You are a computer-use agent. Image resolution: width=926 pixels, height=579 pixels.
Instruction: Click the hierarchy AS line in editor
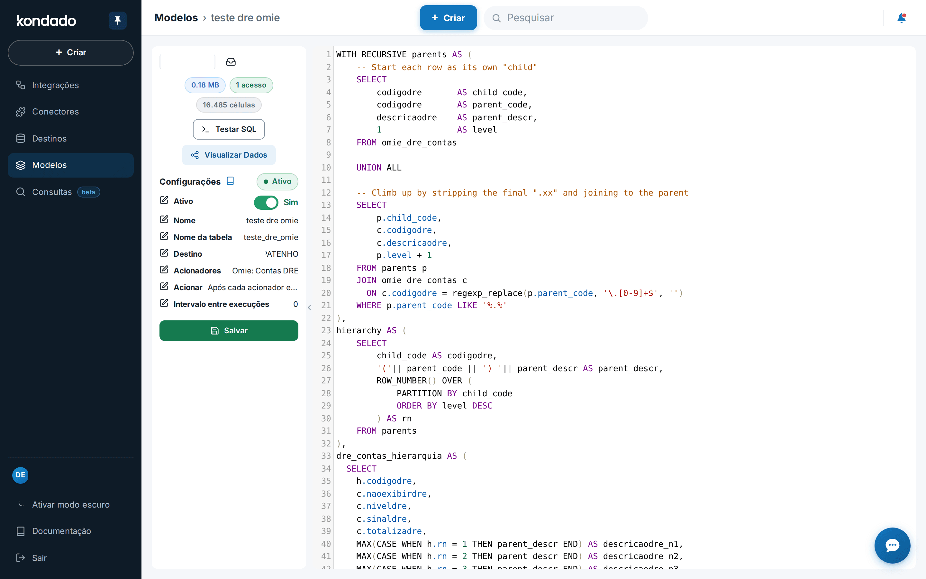tap(371, 330)
